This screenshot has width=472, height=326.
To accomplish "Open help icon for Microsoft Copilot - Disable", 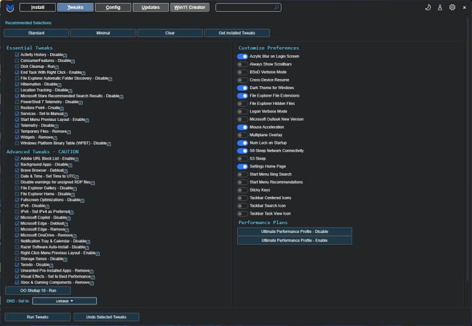I will coord(68,218).
